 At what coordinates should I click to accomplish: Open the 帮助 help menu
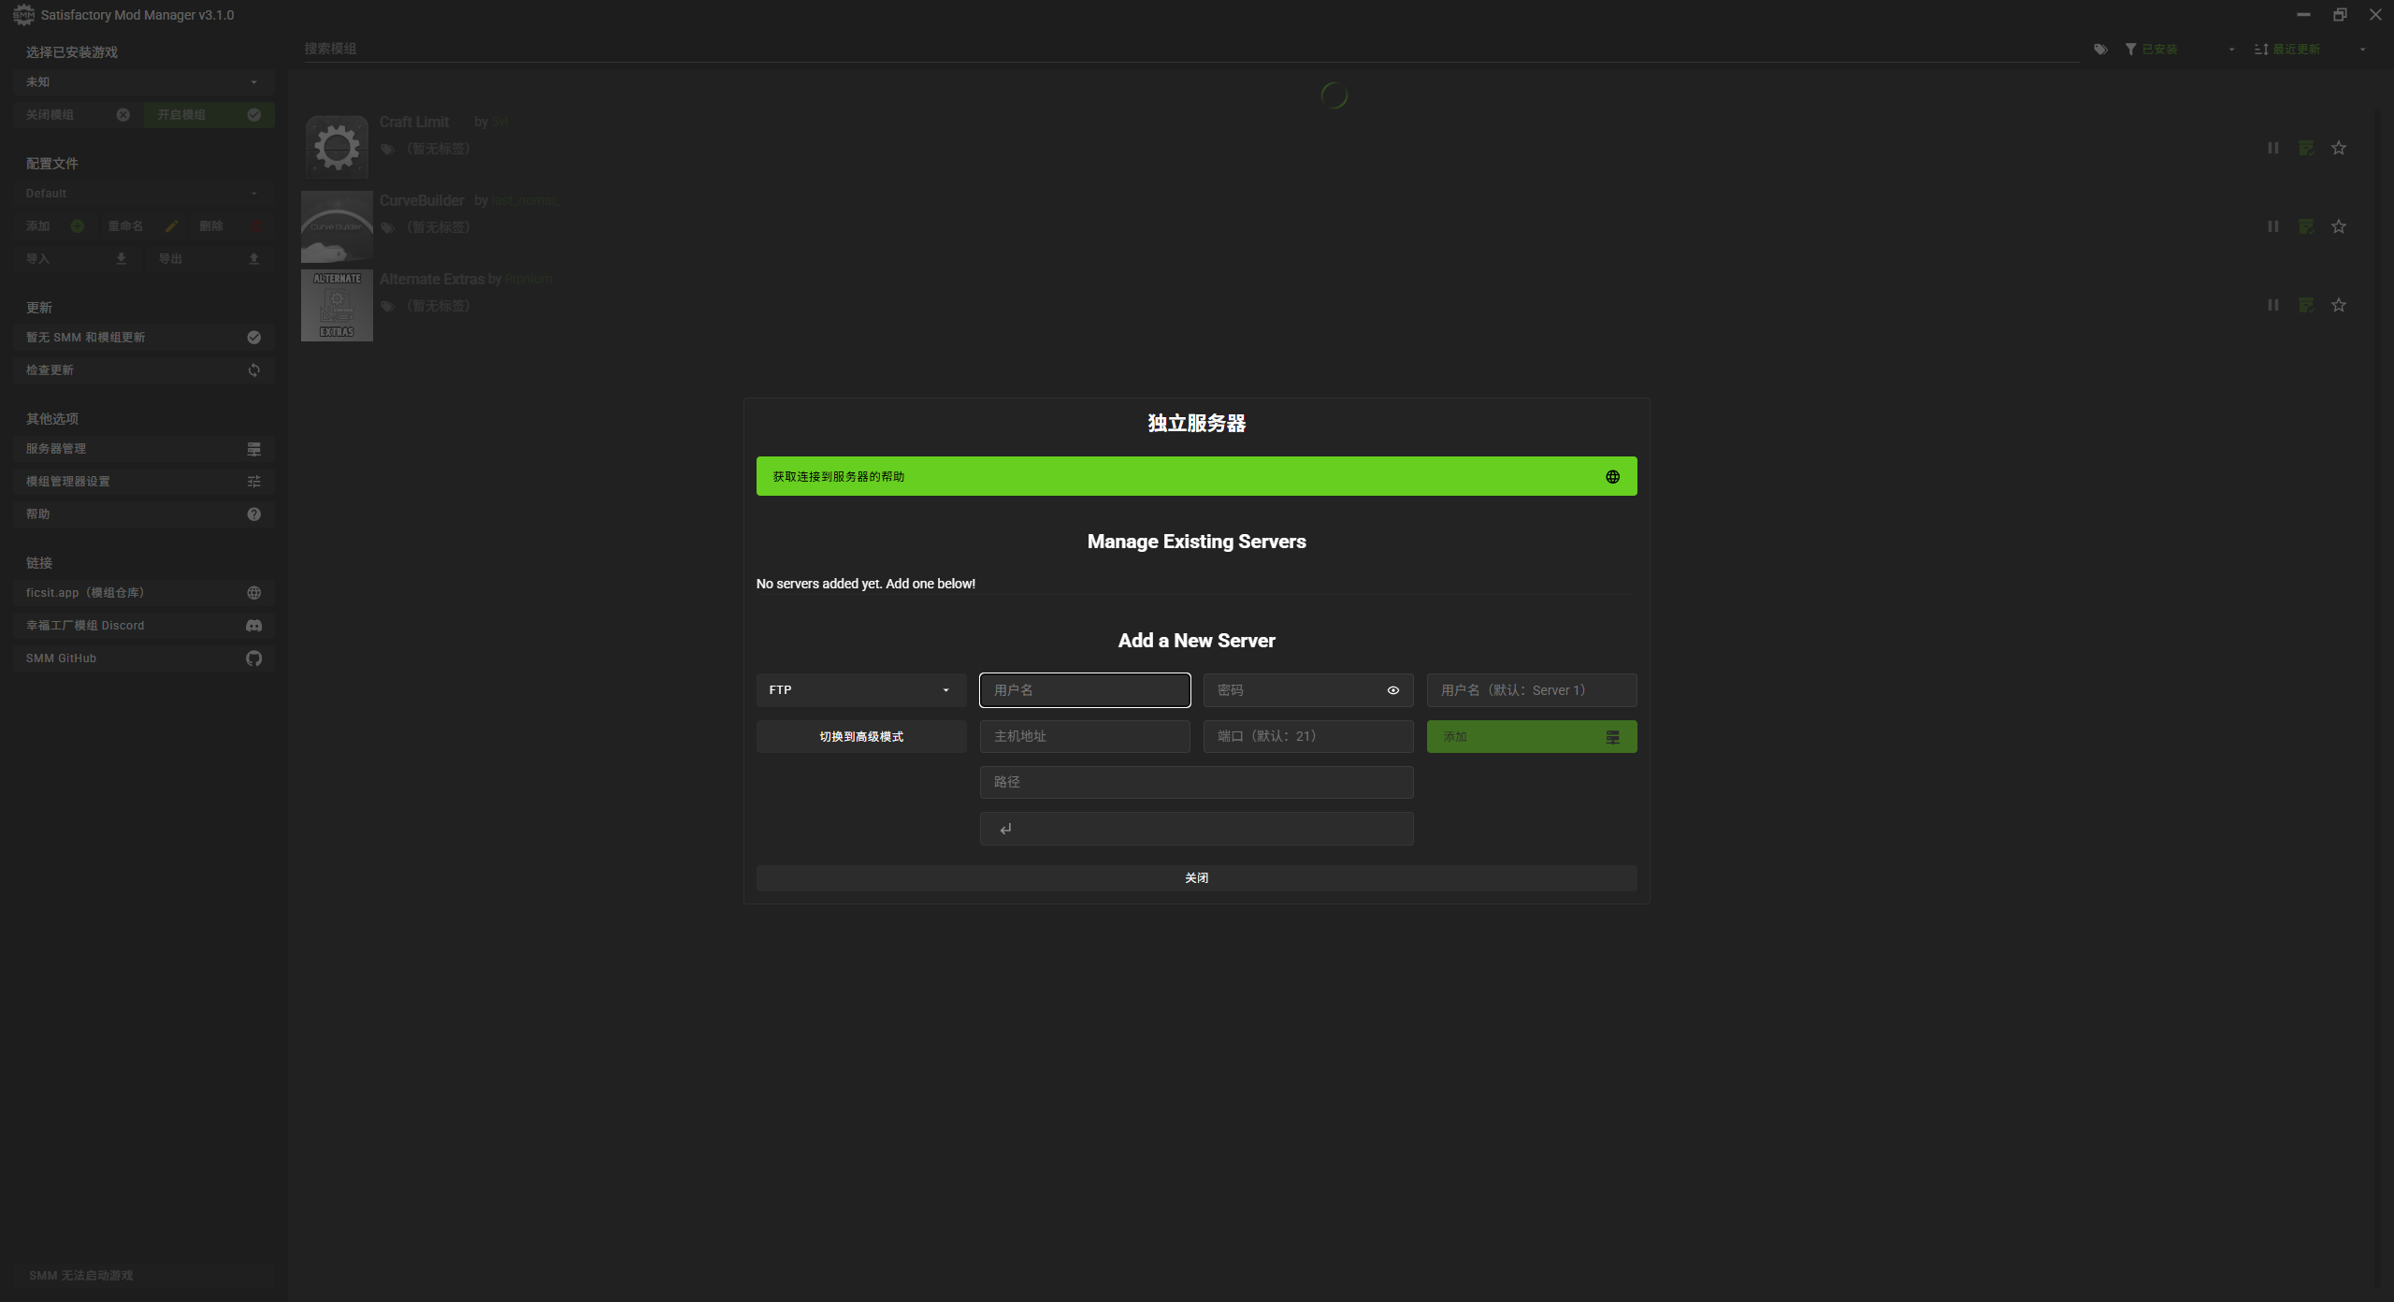click(x=143, y=514)
